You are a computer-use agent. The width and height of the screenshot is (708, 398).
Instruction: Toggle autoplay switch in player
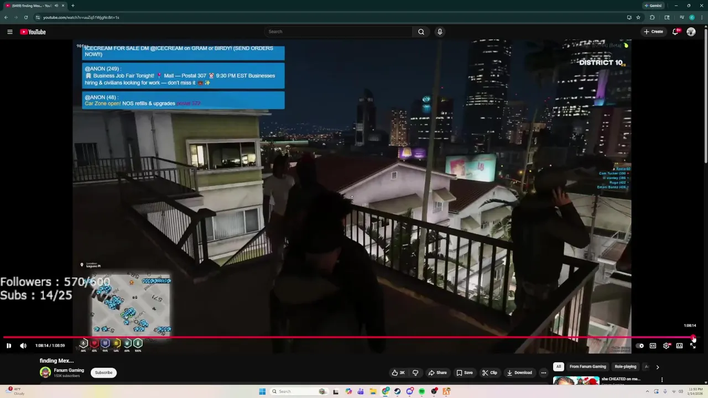(639, 345)
